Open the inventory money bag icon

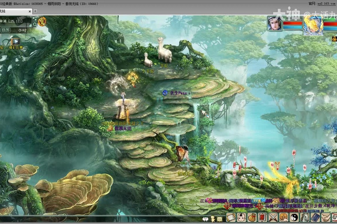tap(252, 218)
